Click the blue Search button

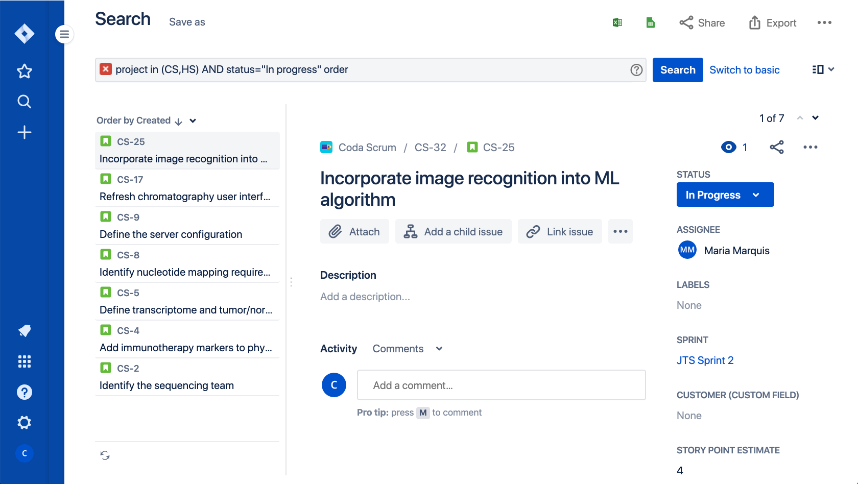(677, 70)
